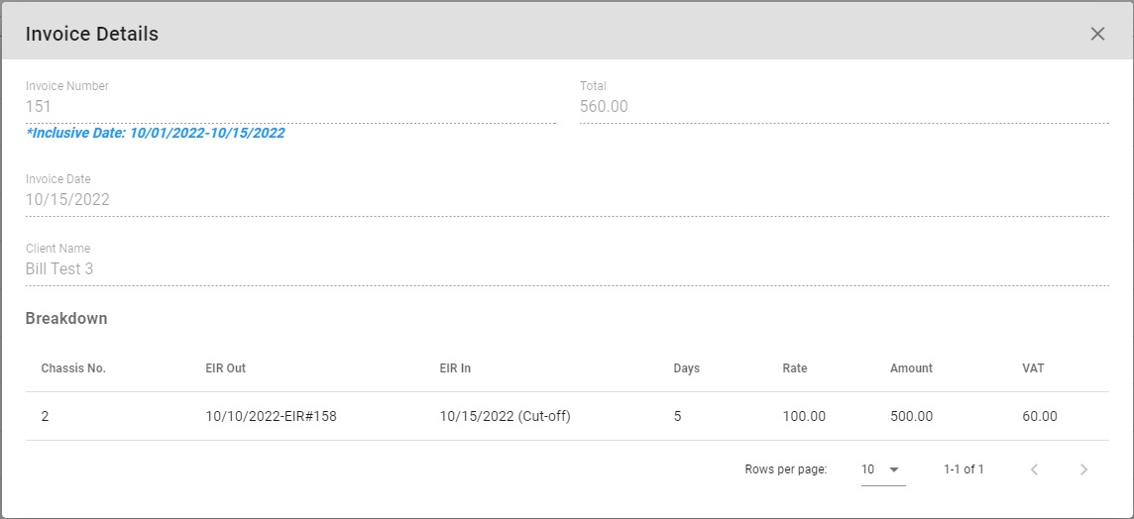Focus the Client Name field
The width and height of the screenshot is (1134, 519).
(x=566, y=269)
